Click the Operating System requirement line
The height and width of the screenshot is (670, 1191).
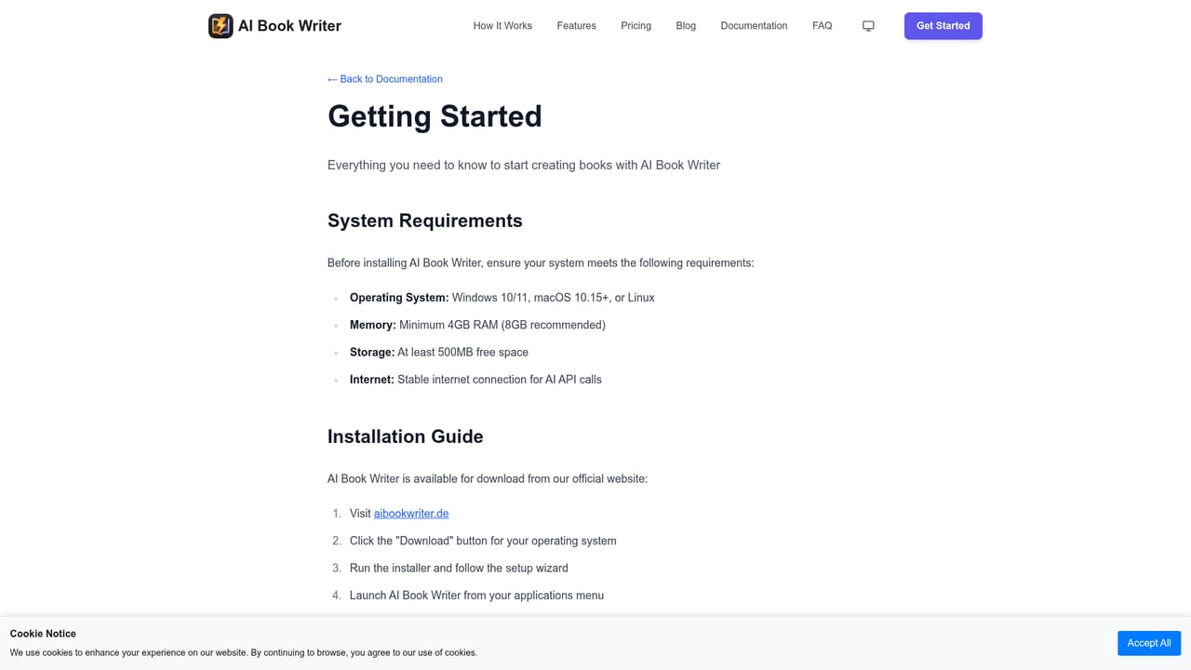(x=502, y=298)
